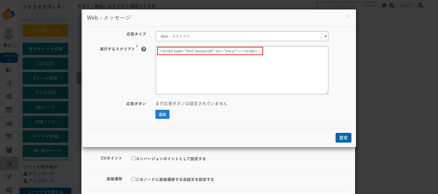The height and width of the screenshot is (194, 438).
Task: Enable コンバージョンポイントとして設定する checkbox
Action: pyautogui.click(x=133, y=158)
